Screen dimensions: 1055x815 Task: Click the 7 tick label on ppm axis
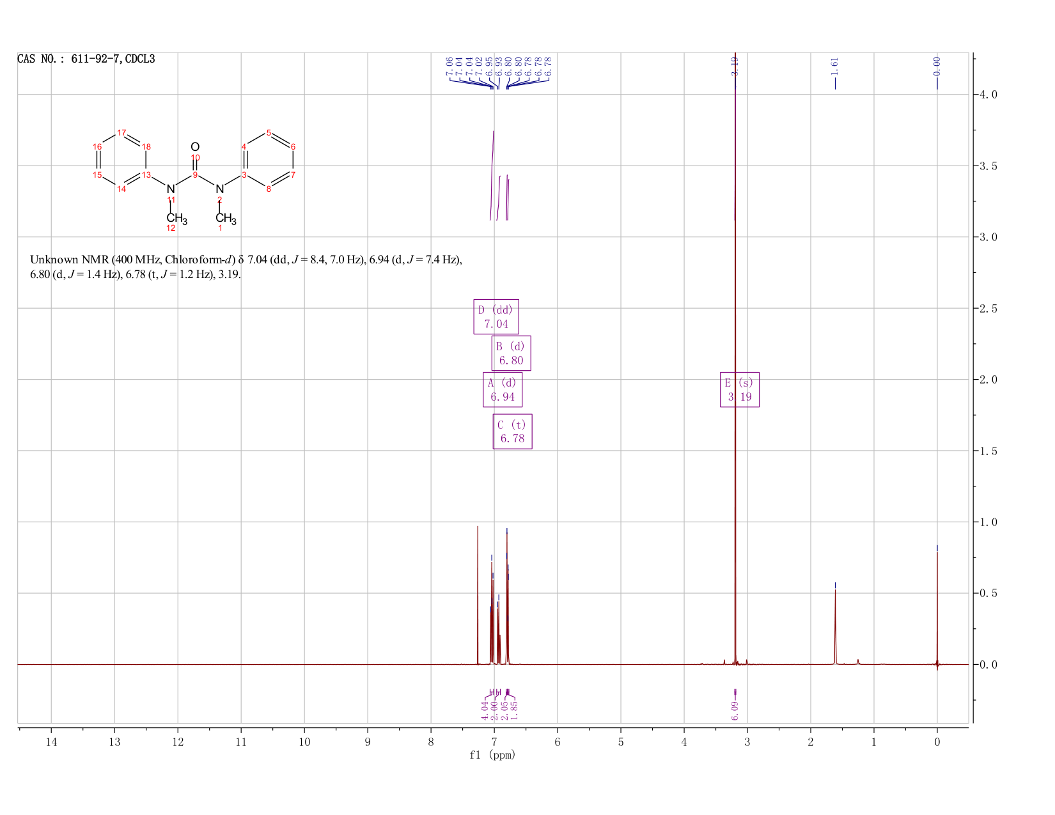494,742
